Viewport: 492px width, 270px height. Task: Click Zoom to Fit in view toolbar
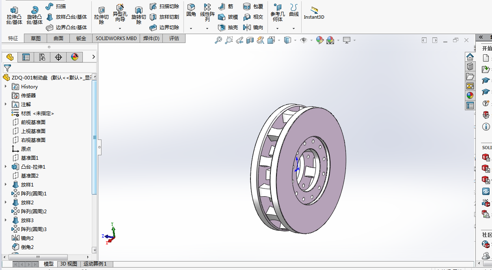[218, 40]
